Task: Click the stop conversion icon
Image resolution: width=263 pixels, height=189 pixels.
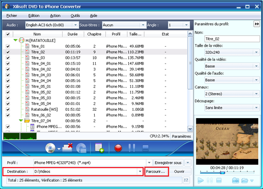Action: pos(145,148)
